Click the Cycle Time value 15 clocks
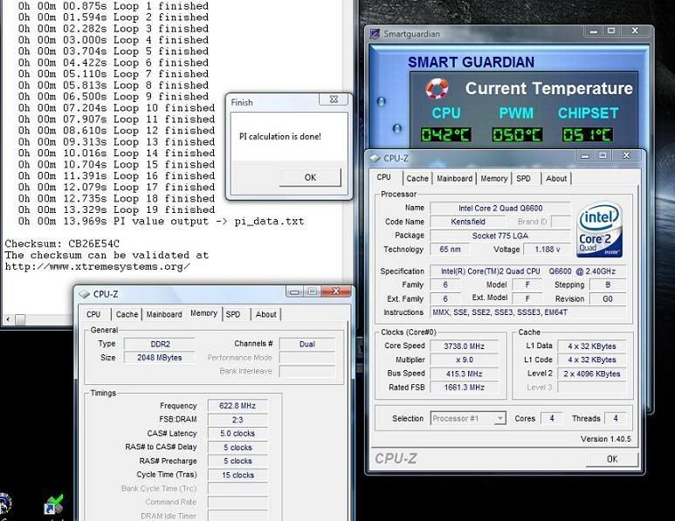The height and width of the screenshot is (521, 675). pos(238,476)
